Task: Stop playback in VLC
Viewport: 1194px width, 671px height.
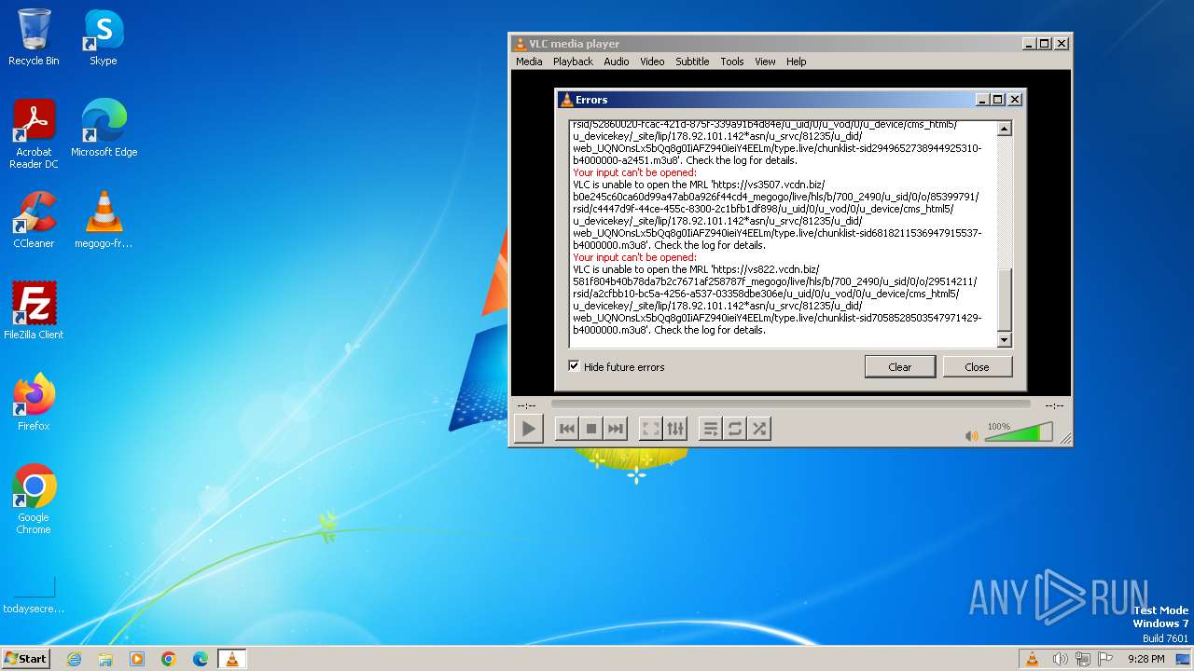Action: point(590,429)
